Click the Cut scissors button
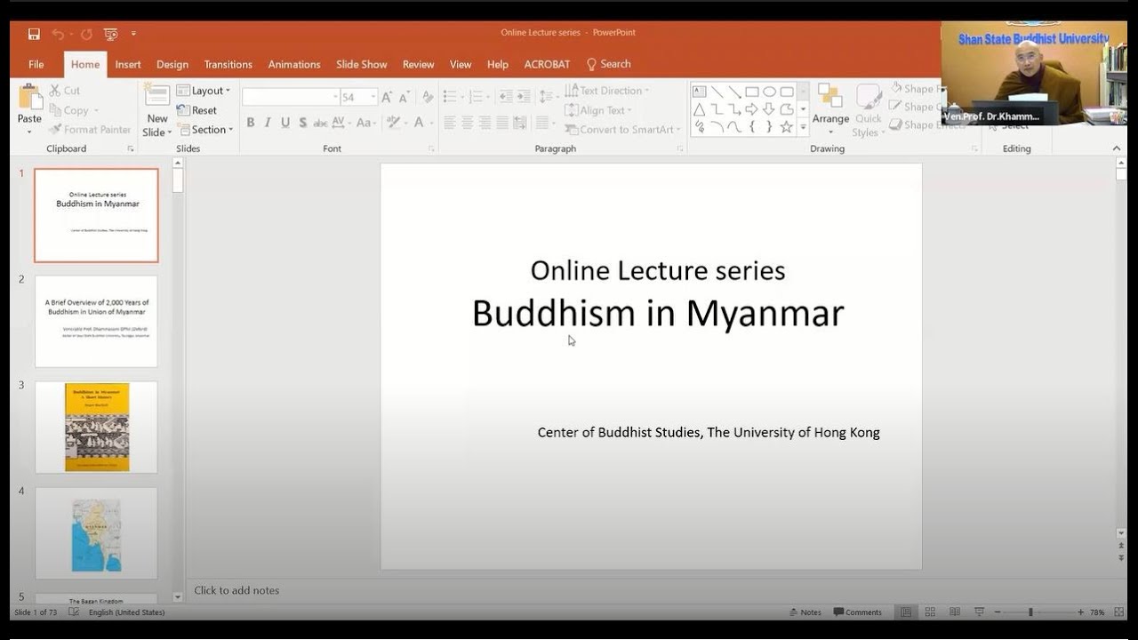The width and height of the screenshot is (1138, 640). (64, 90)
